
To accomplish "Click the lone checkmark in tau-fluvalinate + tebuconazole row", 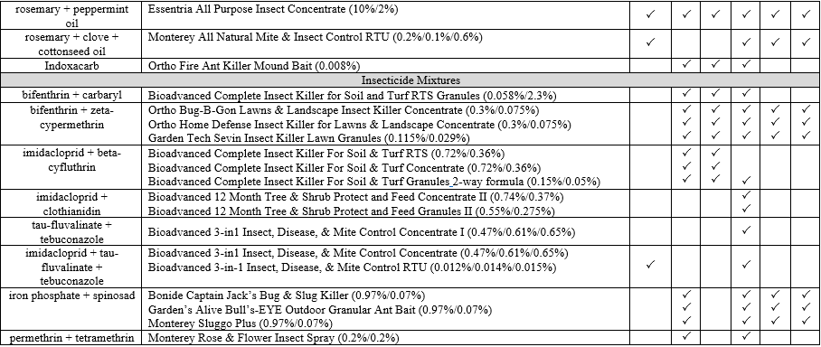I will (x=747, y=230).
